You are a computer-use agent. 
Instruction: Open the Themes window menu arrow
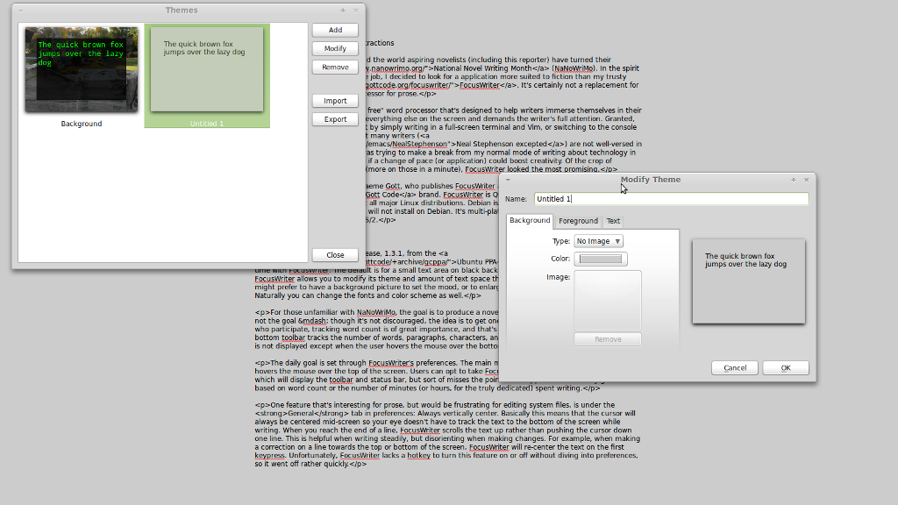tap(21, 11)
